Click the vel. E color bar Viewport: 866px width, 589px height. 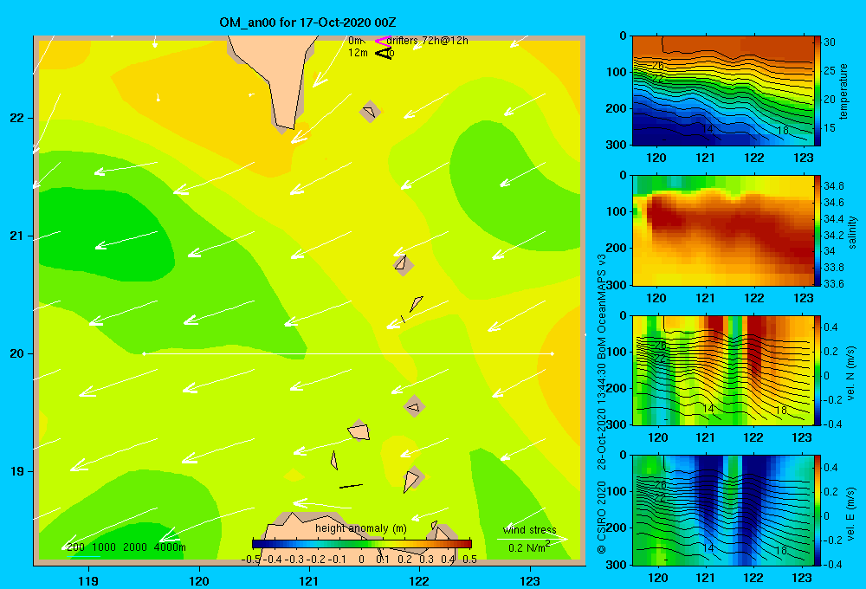[818, 510]
